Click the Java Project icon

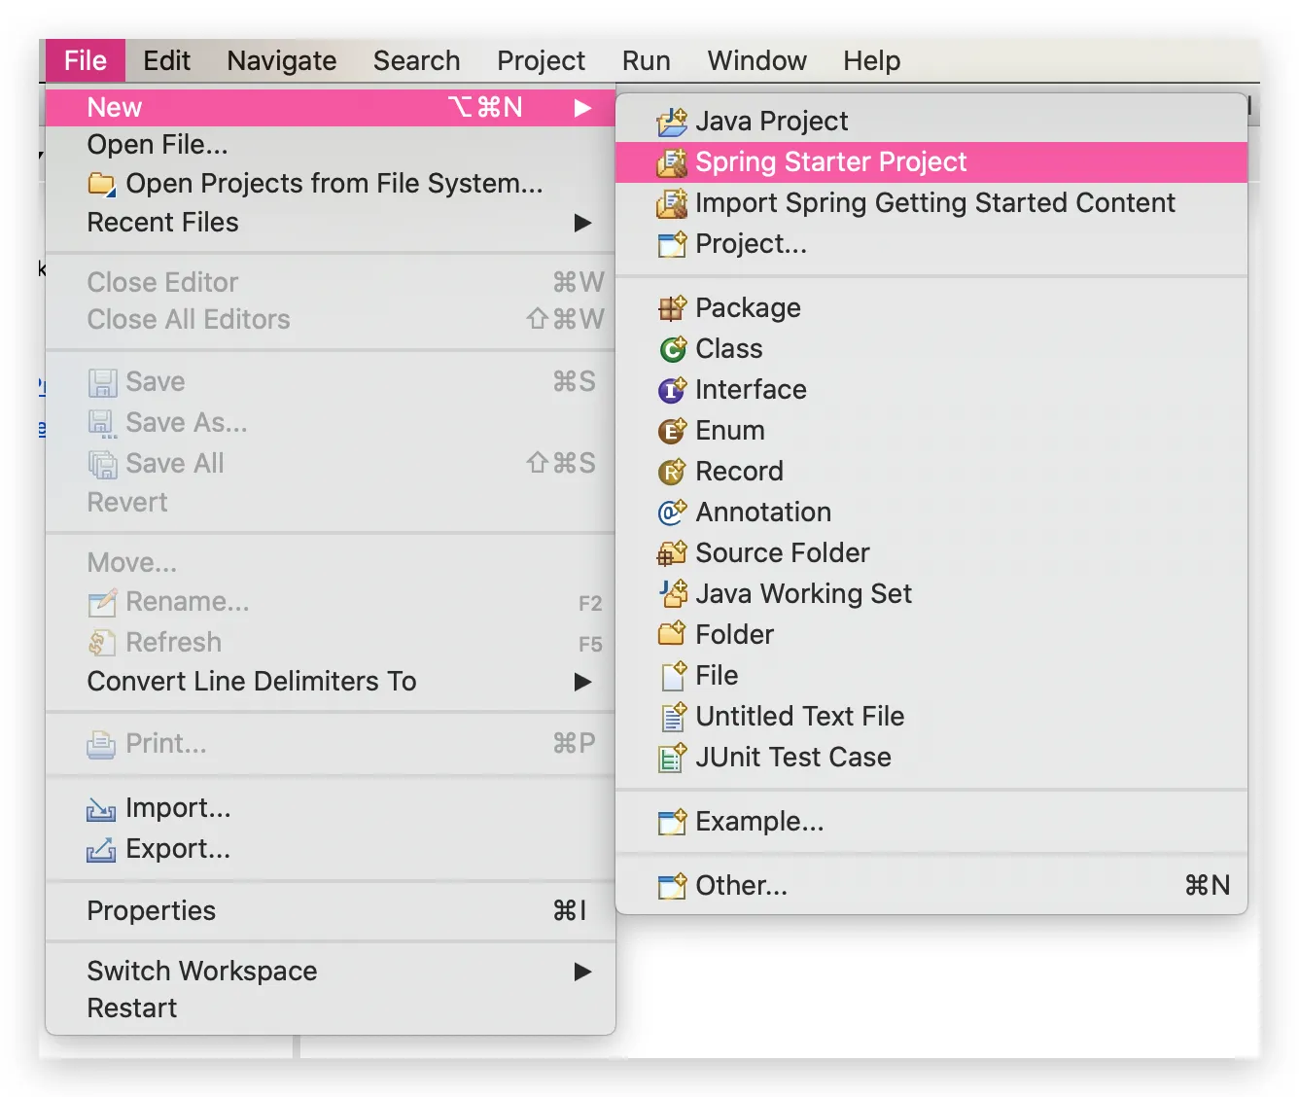672,122
